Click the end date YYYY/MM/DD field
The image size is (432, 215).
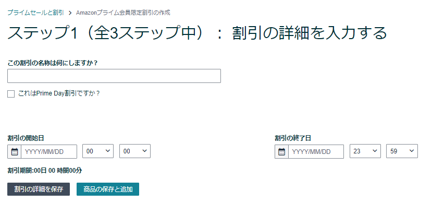(x=316, y=152)
